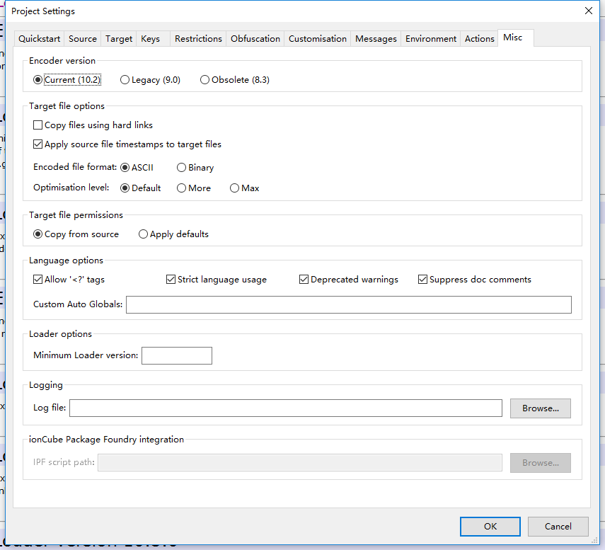Browse for a log file

coord(540,408)
